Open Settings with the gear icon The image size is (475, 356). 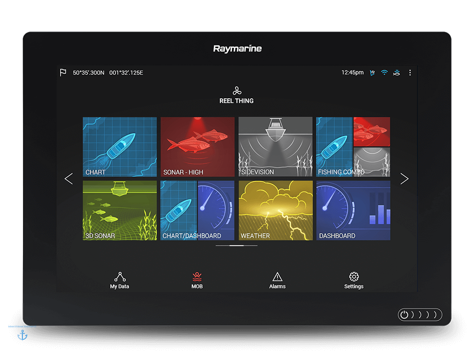(354, 280)
